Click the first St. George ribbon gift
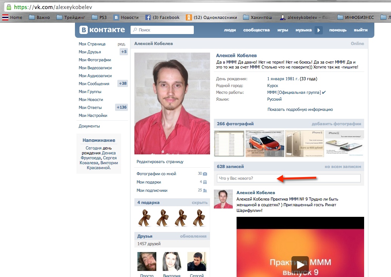 pos(145,218)
